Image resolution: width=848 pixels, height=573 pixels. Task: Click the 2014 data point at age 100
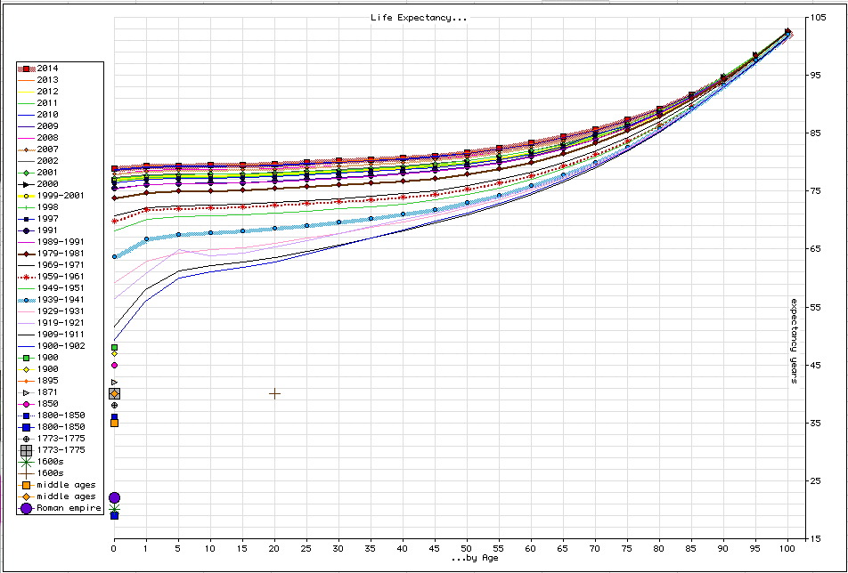pos(787,32)
